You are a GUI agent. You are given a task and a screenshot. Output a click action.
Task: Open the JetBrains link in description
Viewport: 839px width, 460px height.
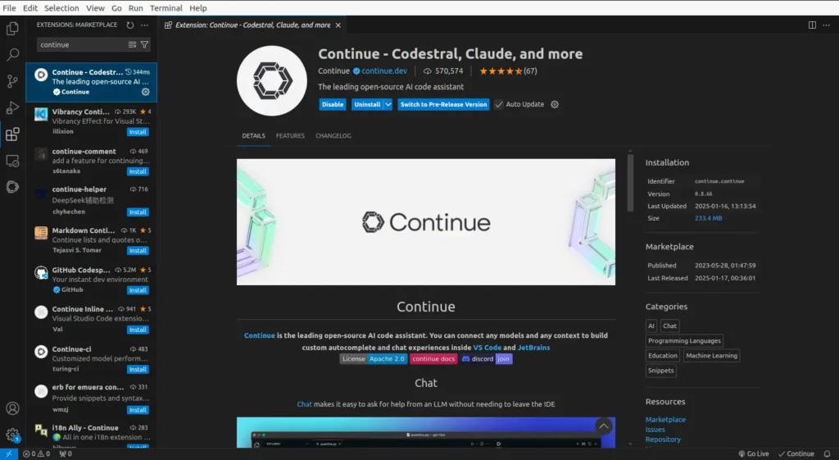pos(533,348)
